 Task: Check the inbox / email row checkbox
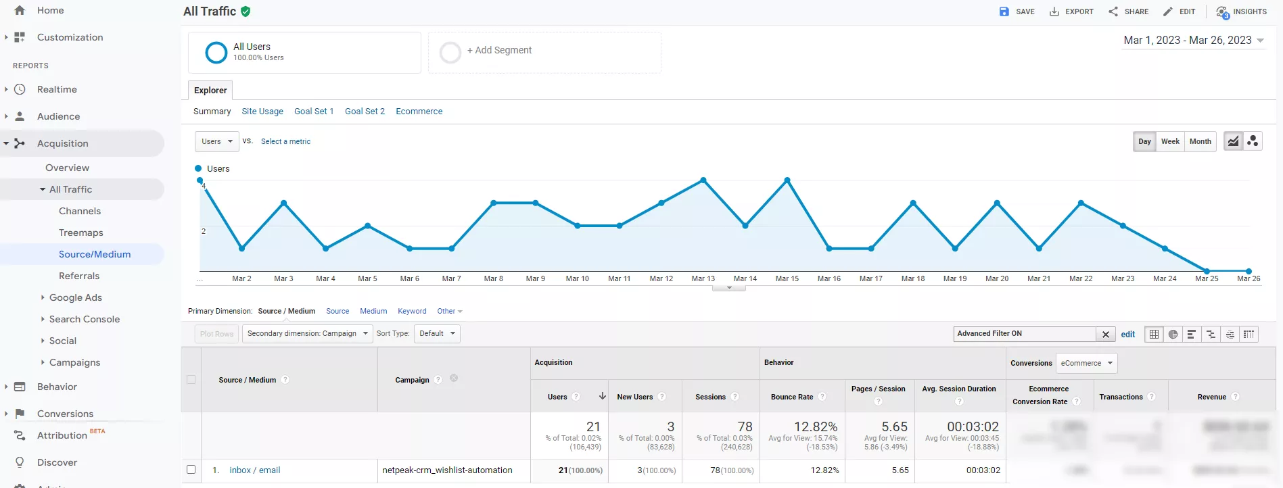pyautogui.click(x=191, y=470)
